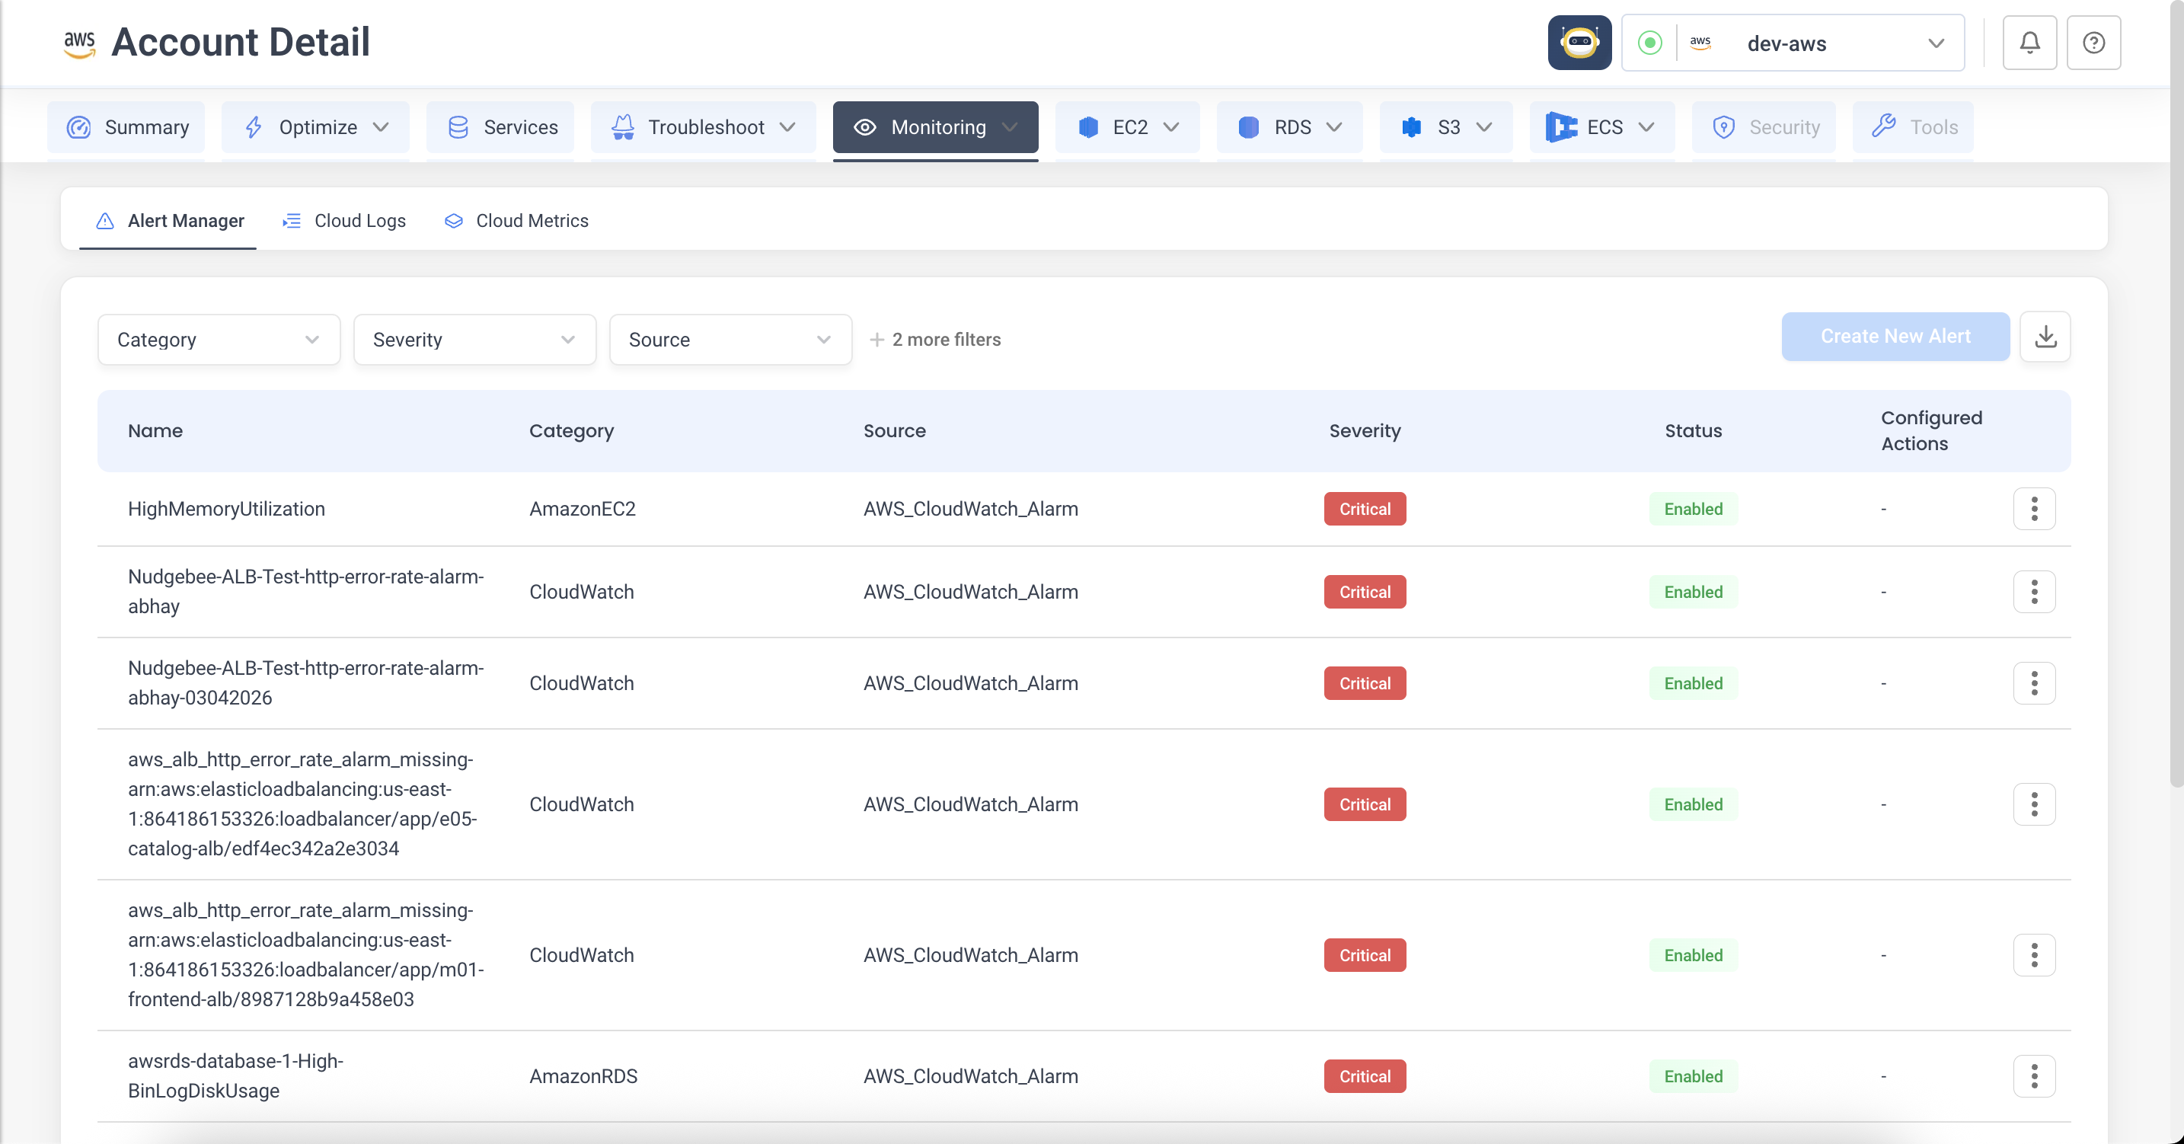Click the Monitoring eye icon
The width and height of the screenshot is (2184, 1144).
864,127
